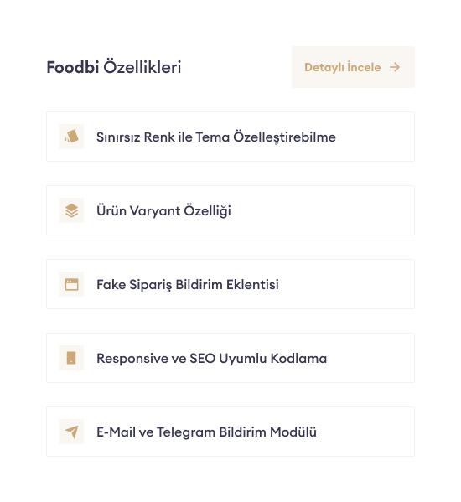Image resolution: width=461 pixels, height=502 pixels.
Task: Select the Ürün Varyant Özelliği text
Action: coord(163,210)
